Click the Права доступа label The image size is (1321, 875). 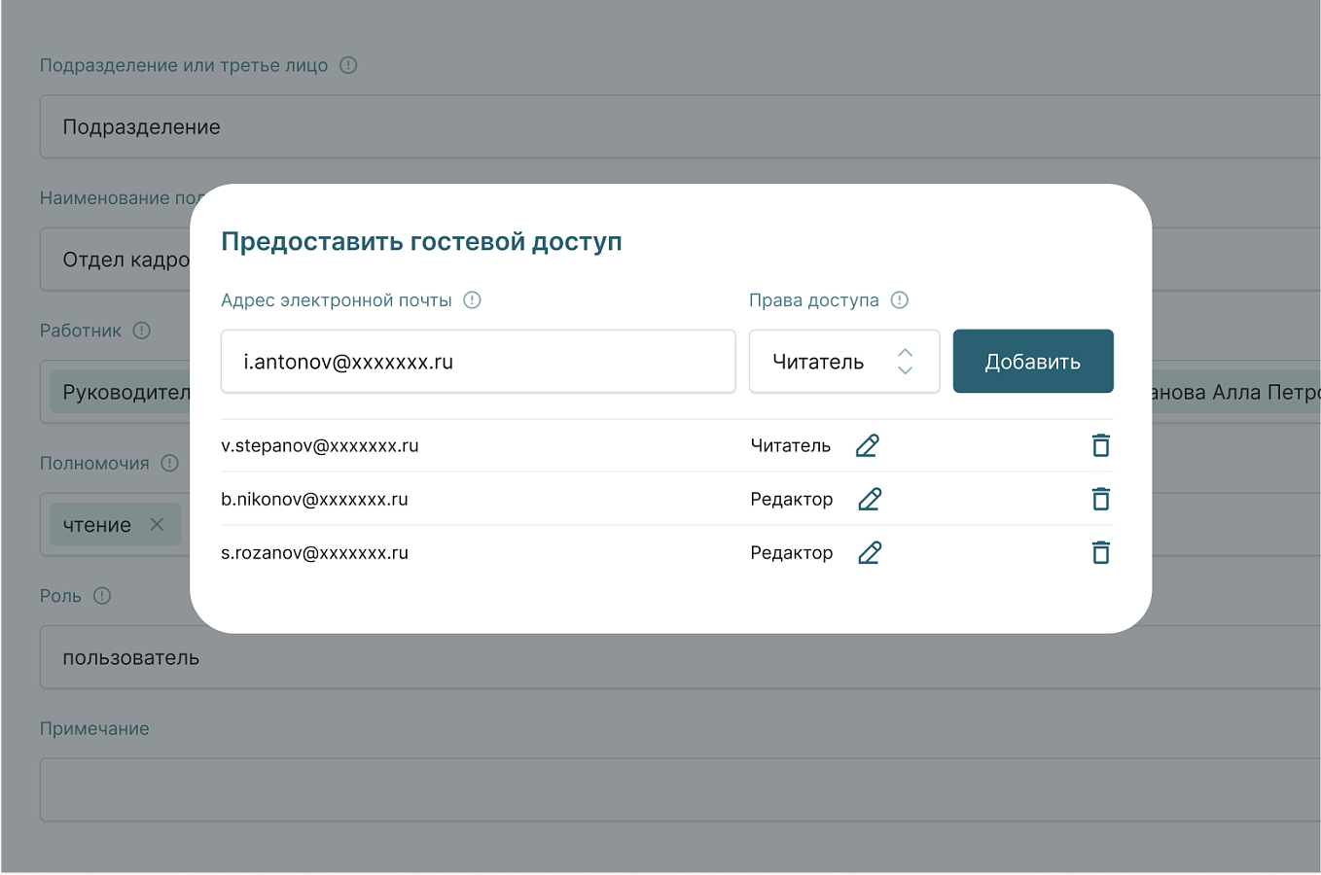(x=814, y=300)
